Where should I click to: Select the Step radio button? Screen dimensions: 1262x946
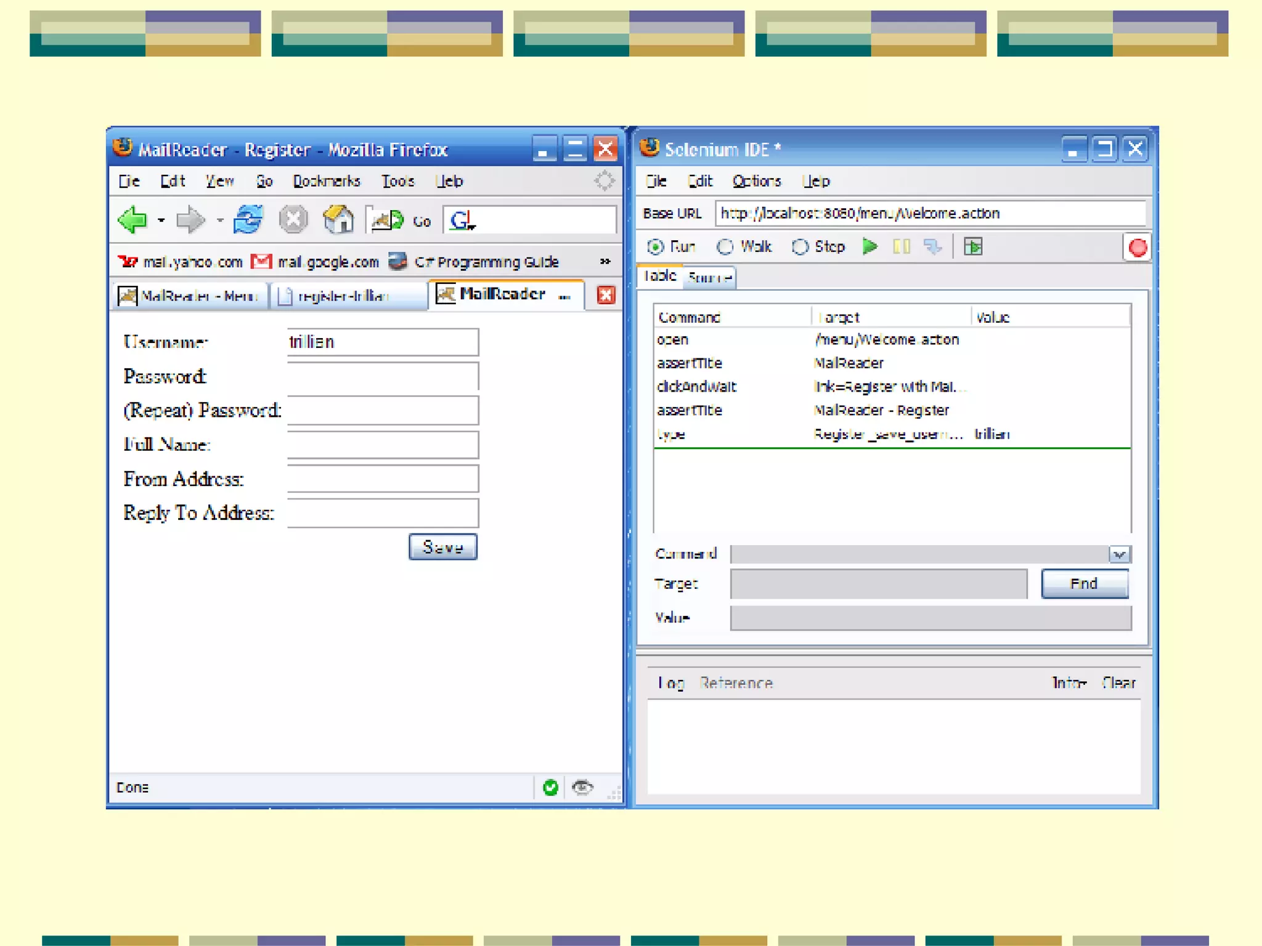pos(800,247)
